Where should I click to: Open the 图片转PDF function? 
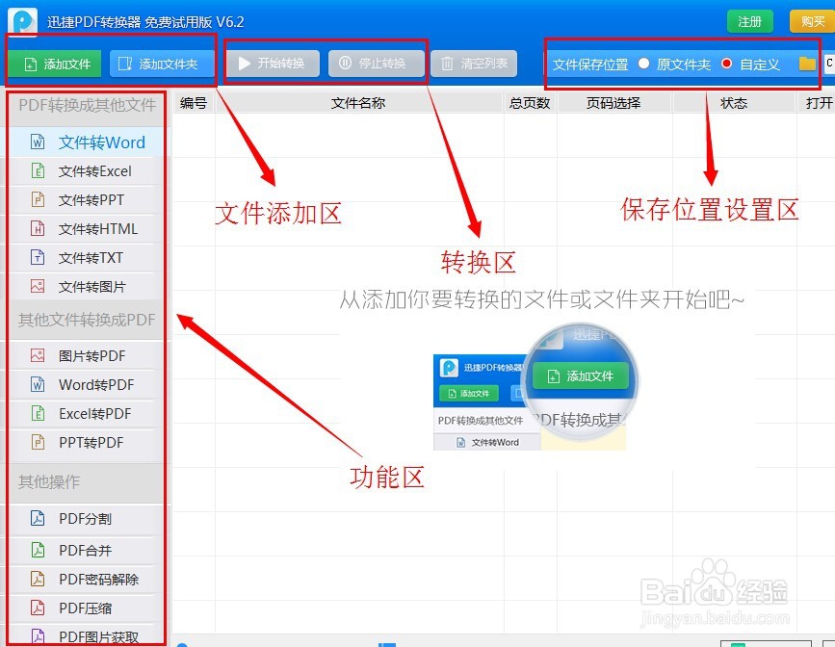[x=87, y=355]
